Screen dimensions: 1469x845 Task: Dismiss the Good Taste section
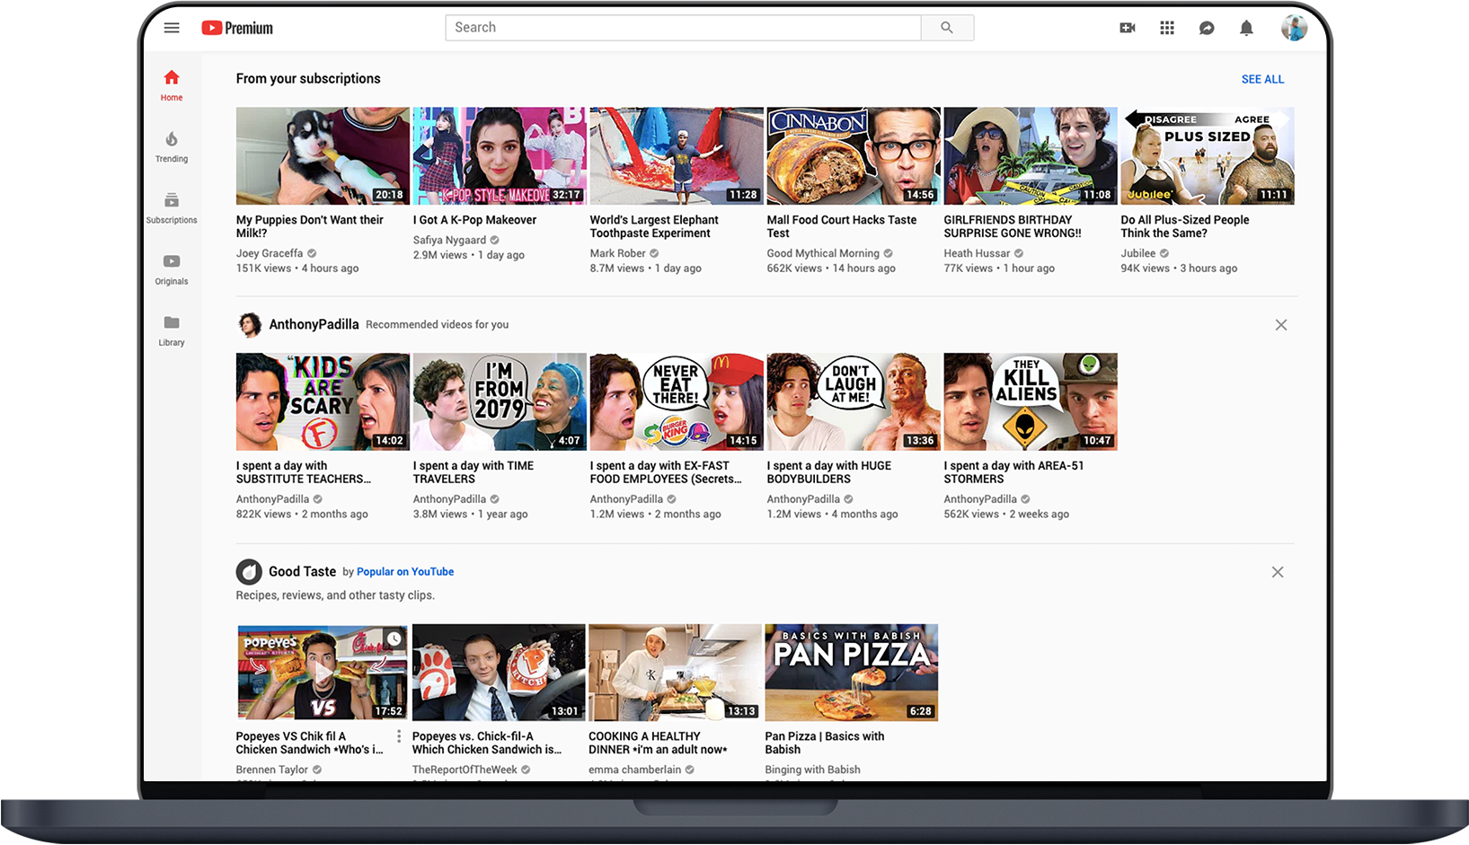pyautogui.click(x=1278, y=571)
